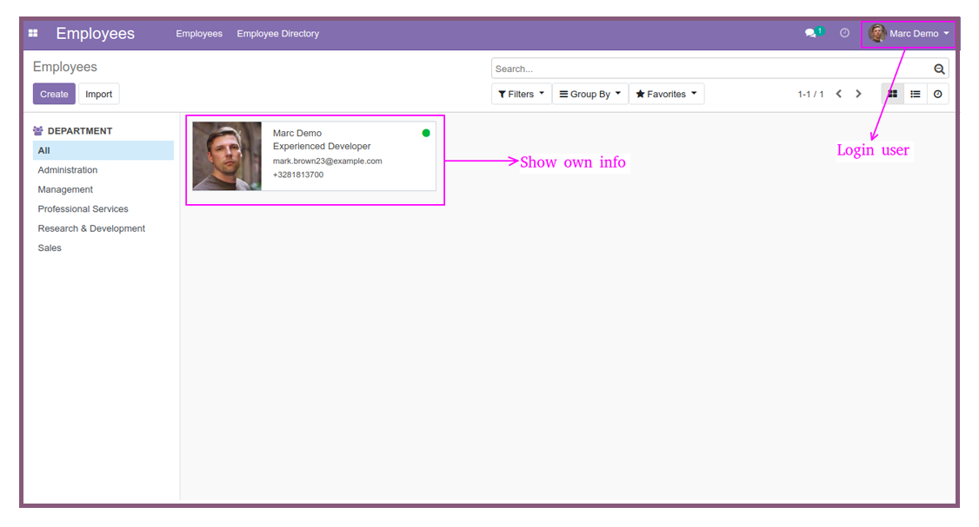Open Marc Demo employee photo
Viewport: 979px width, 527px height.
[x=227, y=156]
